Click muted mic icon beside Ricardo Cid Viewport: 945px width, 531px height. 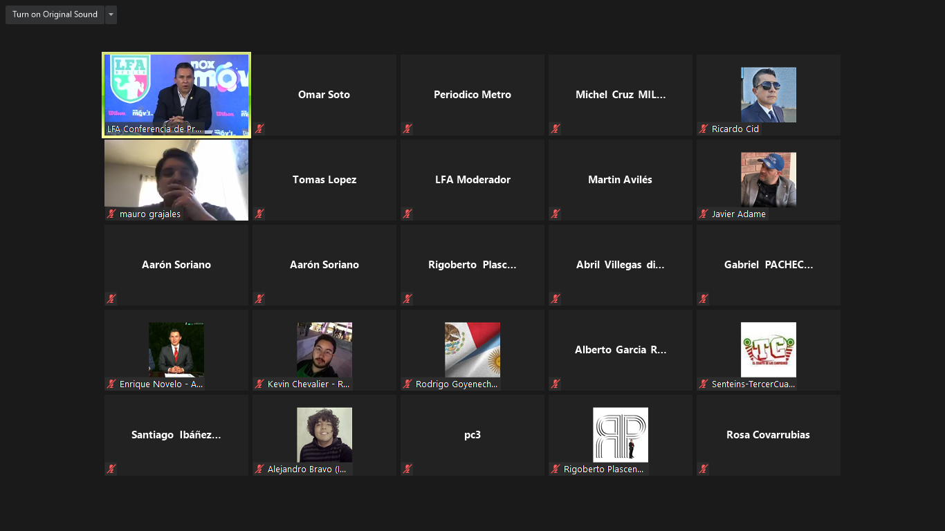coord(704,129)
